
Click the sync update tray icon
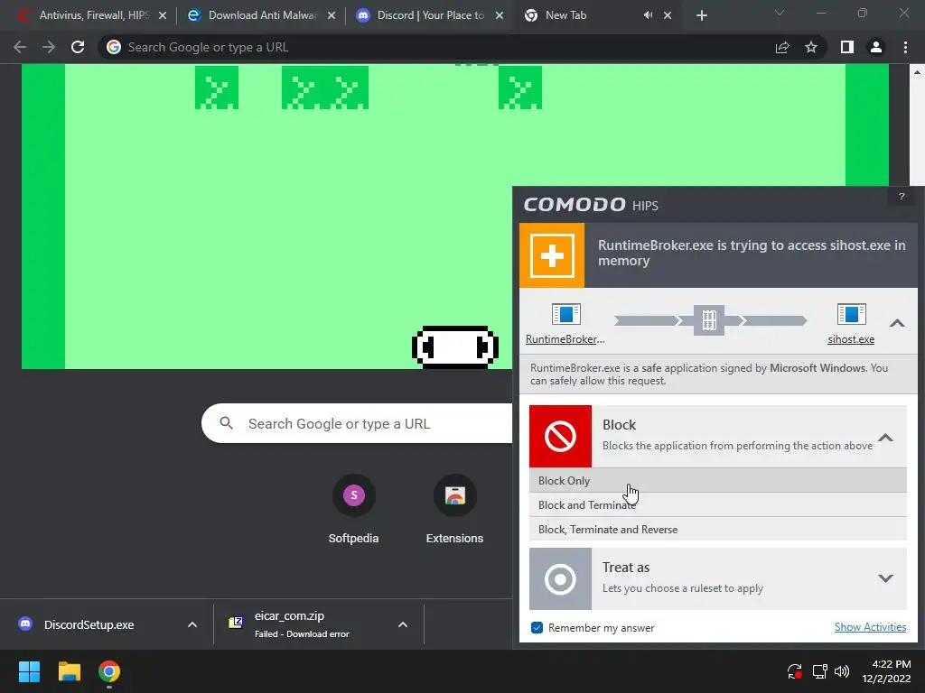tap(795, 671)
